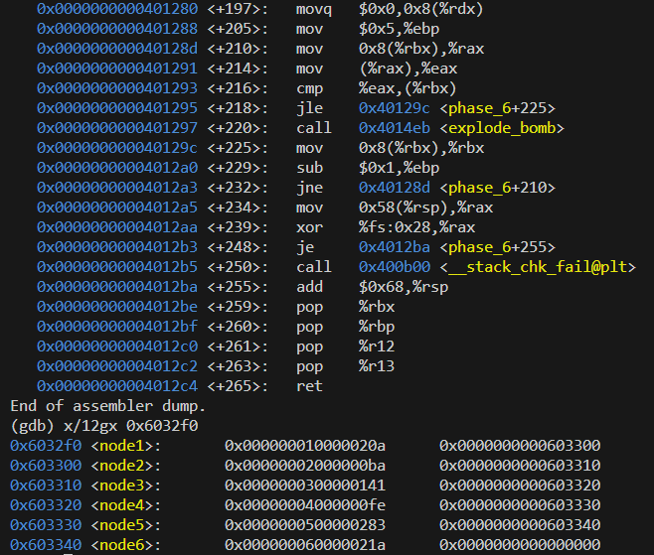Select the ret instruction
This screenshot has width=654, height=555.
[309, 386]
